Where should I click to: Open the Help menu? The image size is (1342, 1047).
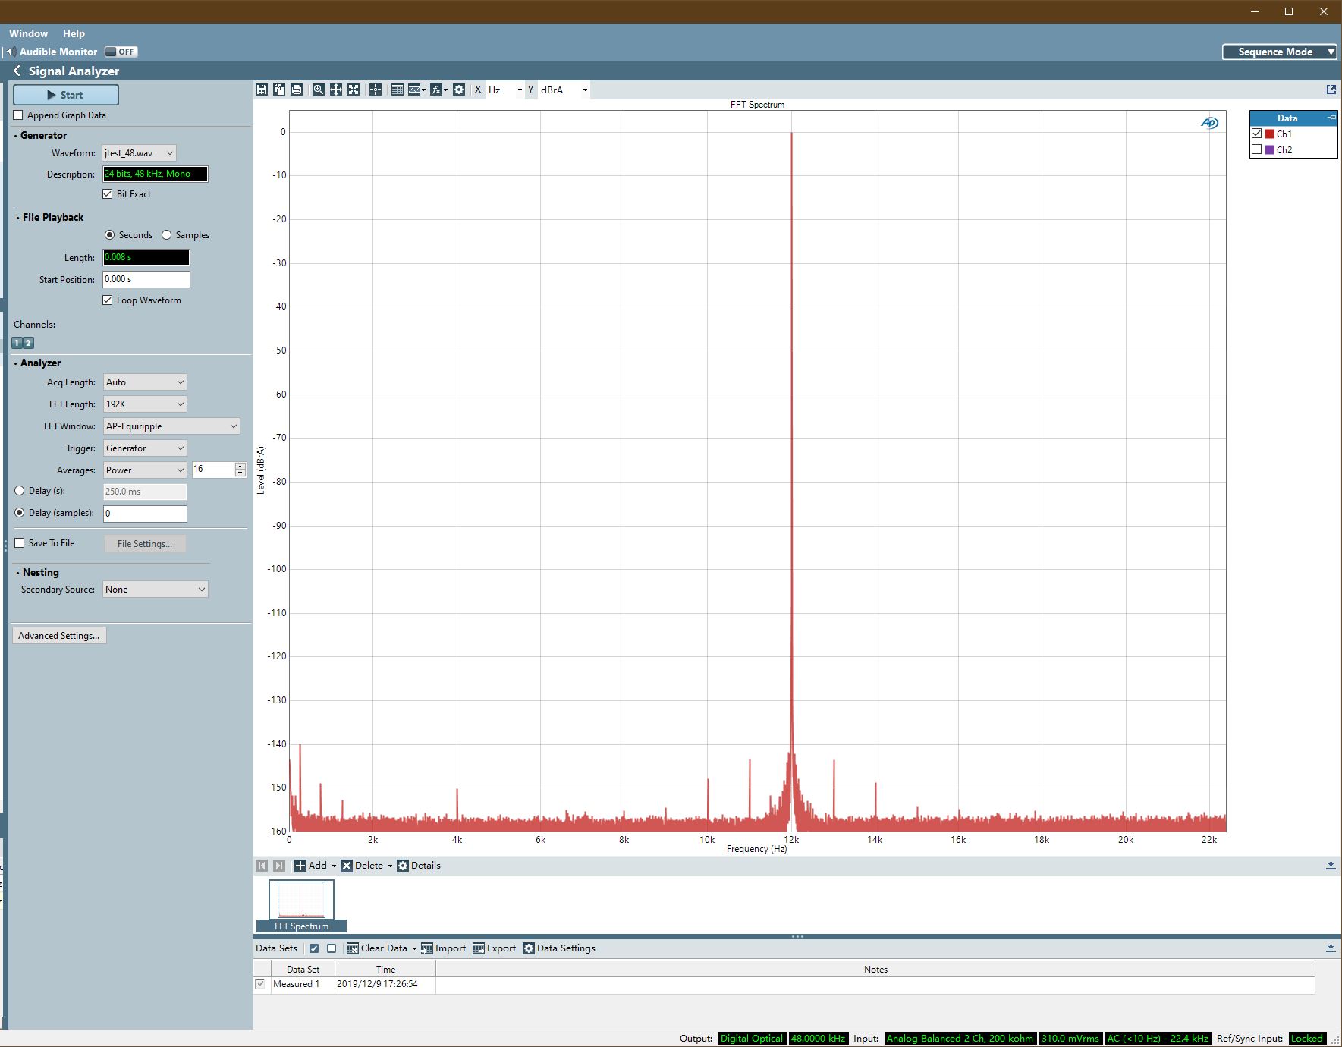(74, 33)
